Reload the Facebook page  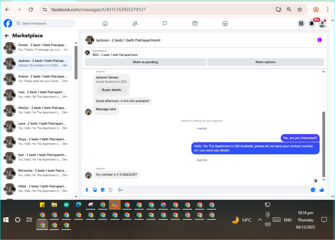pyautogui.click(x=31, y=9)
